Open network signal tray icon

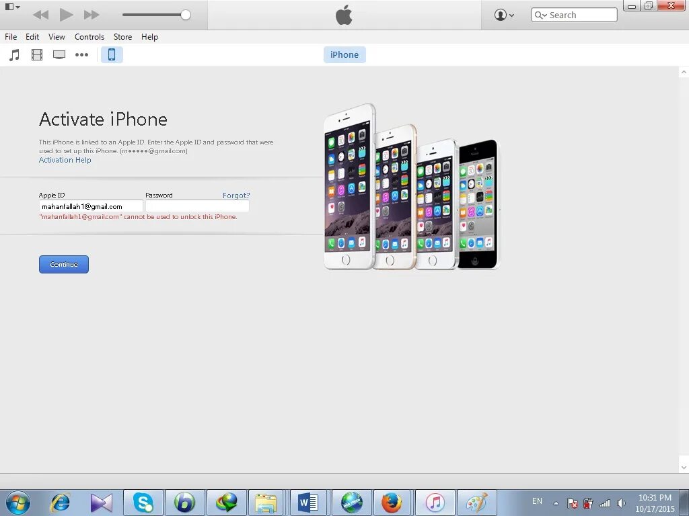[x=605, y=503]
